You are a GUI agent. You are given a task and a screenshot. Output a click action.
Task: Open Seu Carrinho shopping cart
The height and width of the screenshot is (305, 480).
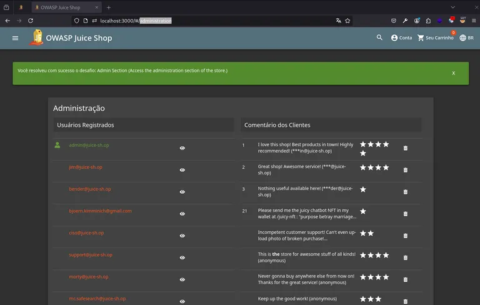click(x=435, y=37)
